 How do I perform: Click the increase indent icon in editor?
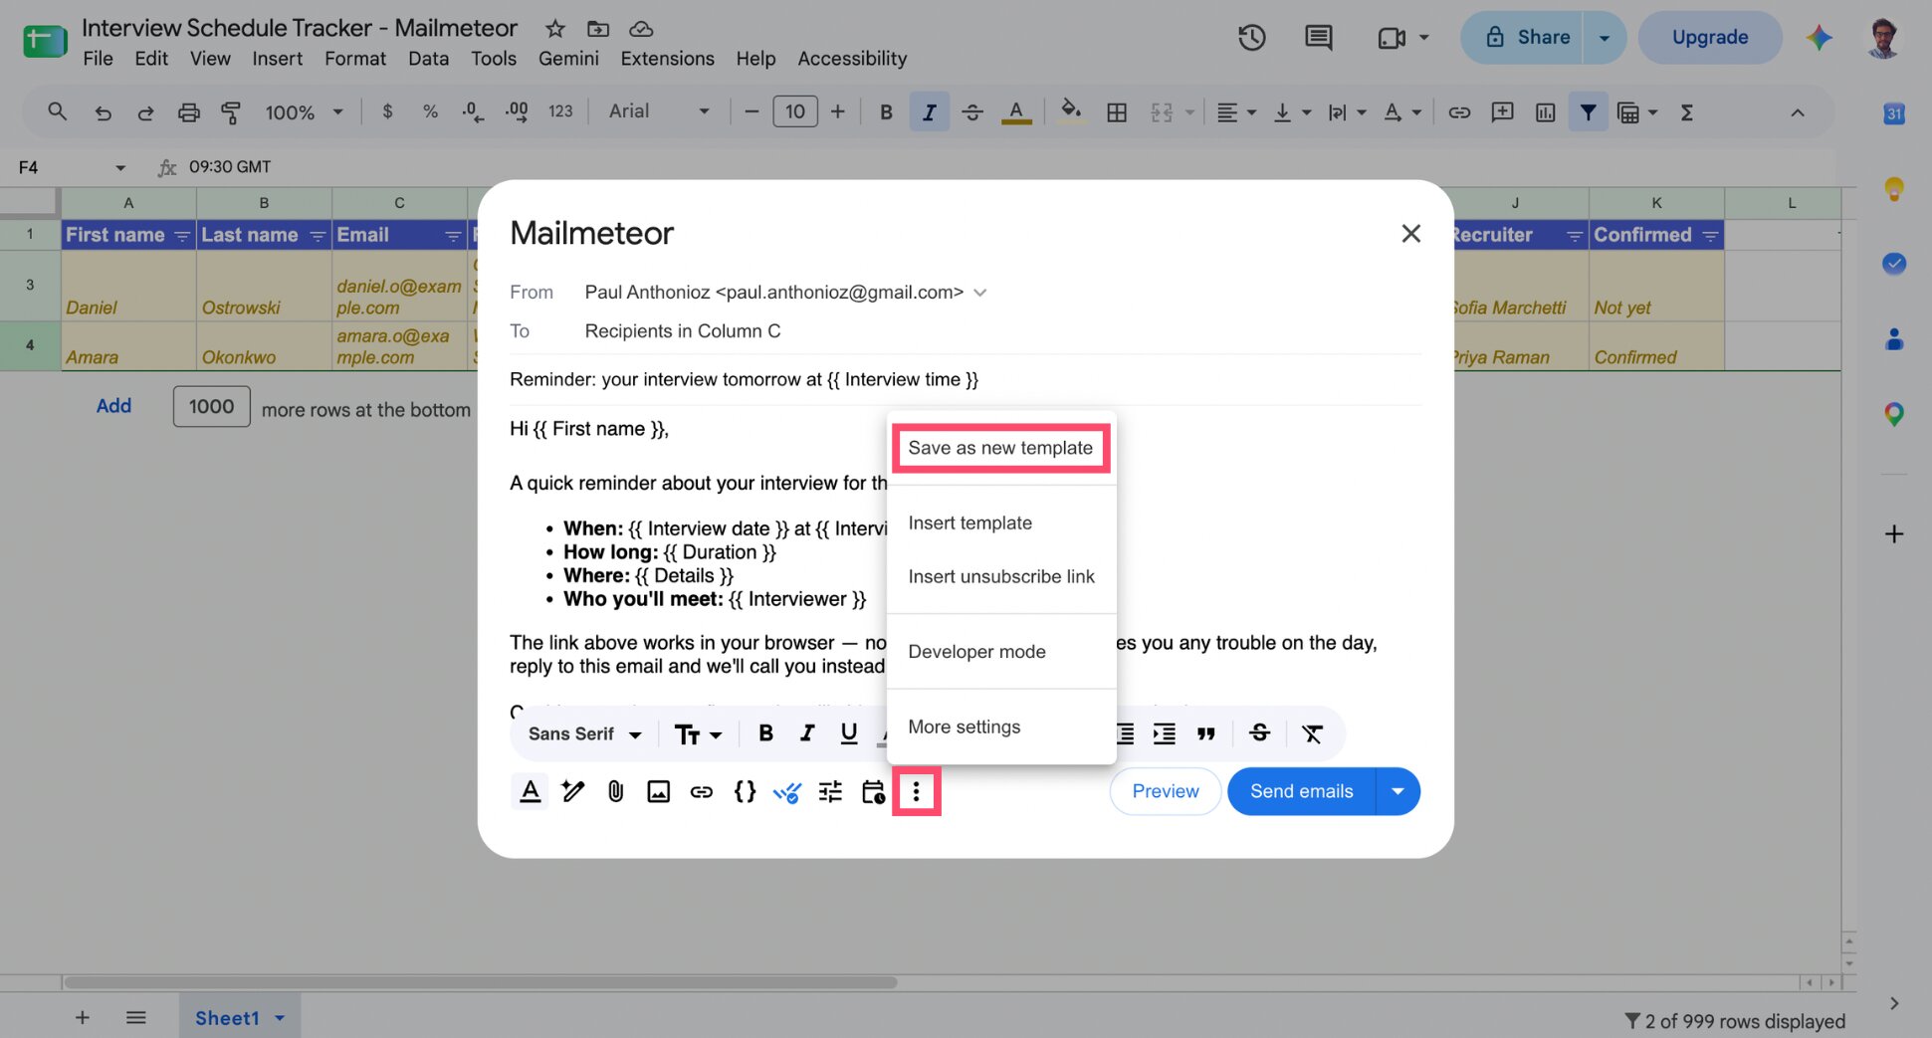point(1164,733)
